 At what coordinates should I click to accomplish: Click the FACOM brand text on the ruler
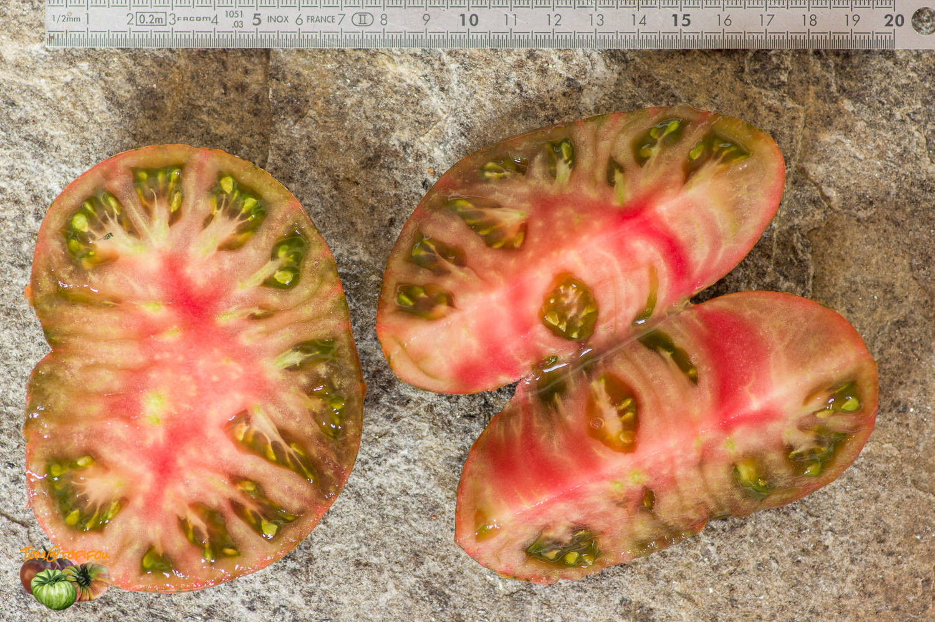(194, 19)
